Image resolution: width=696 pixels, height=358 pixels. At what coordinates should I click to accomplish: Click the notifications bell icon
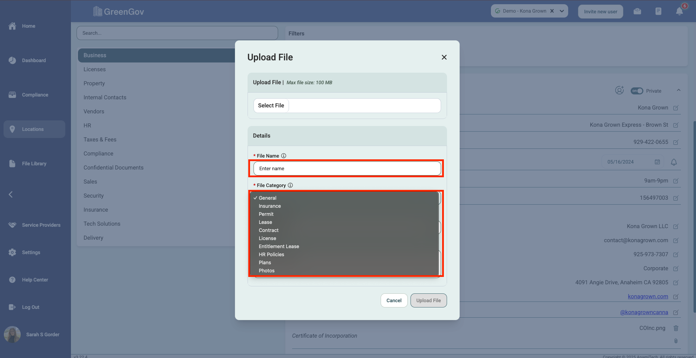(679, 12)
